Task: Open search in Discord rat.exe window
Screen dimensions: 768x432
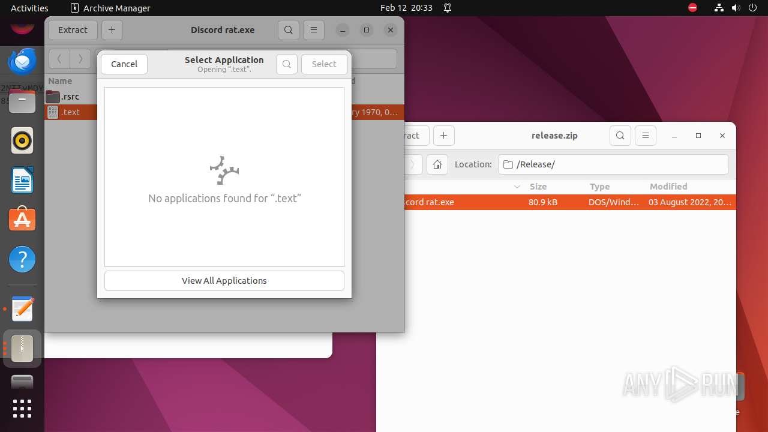Action: [289, 30]
